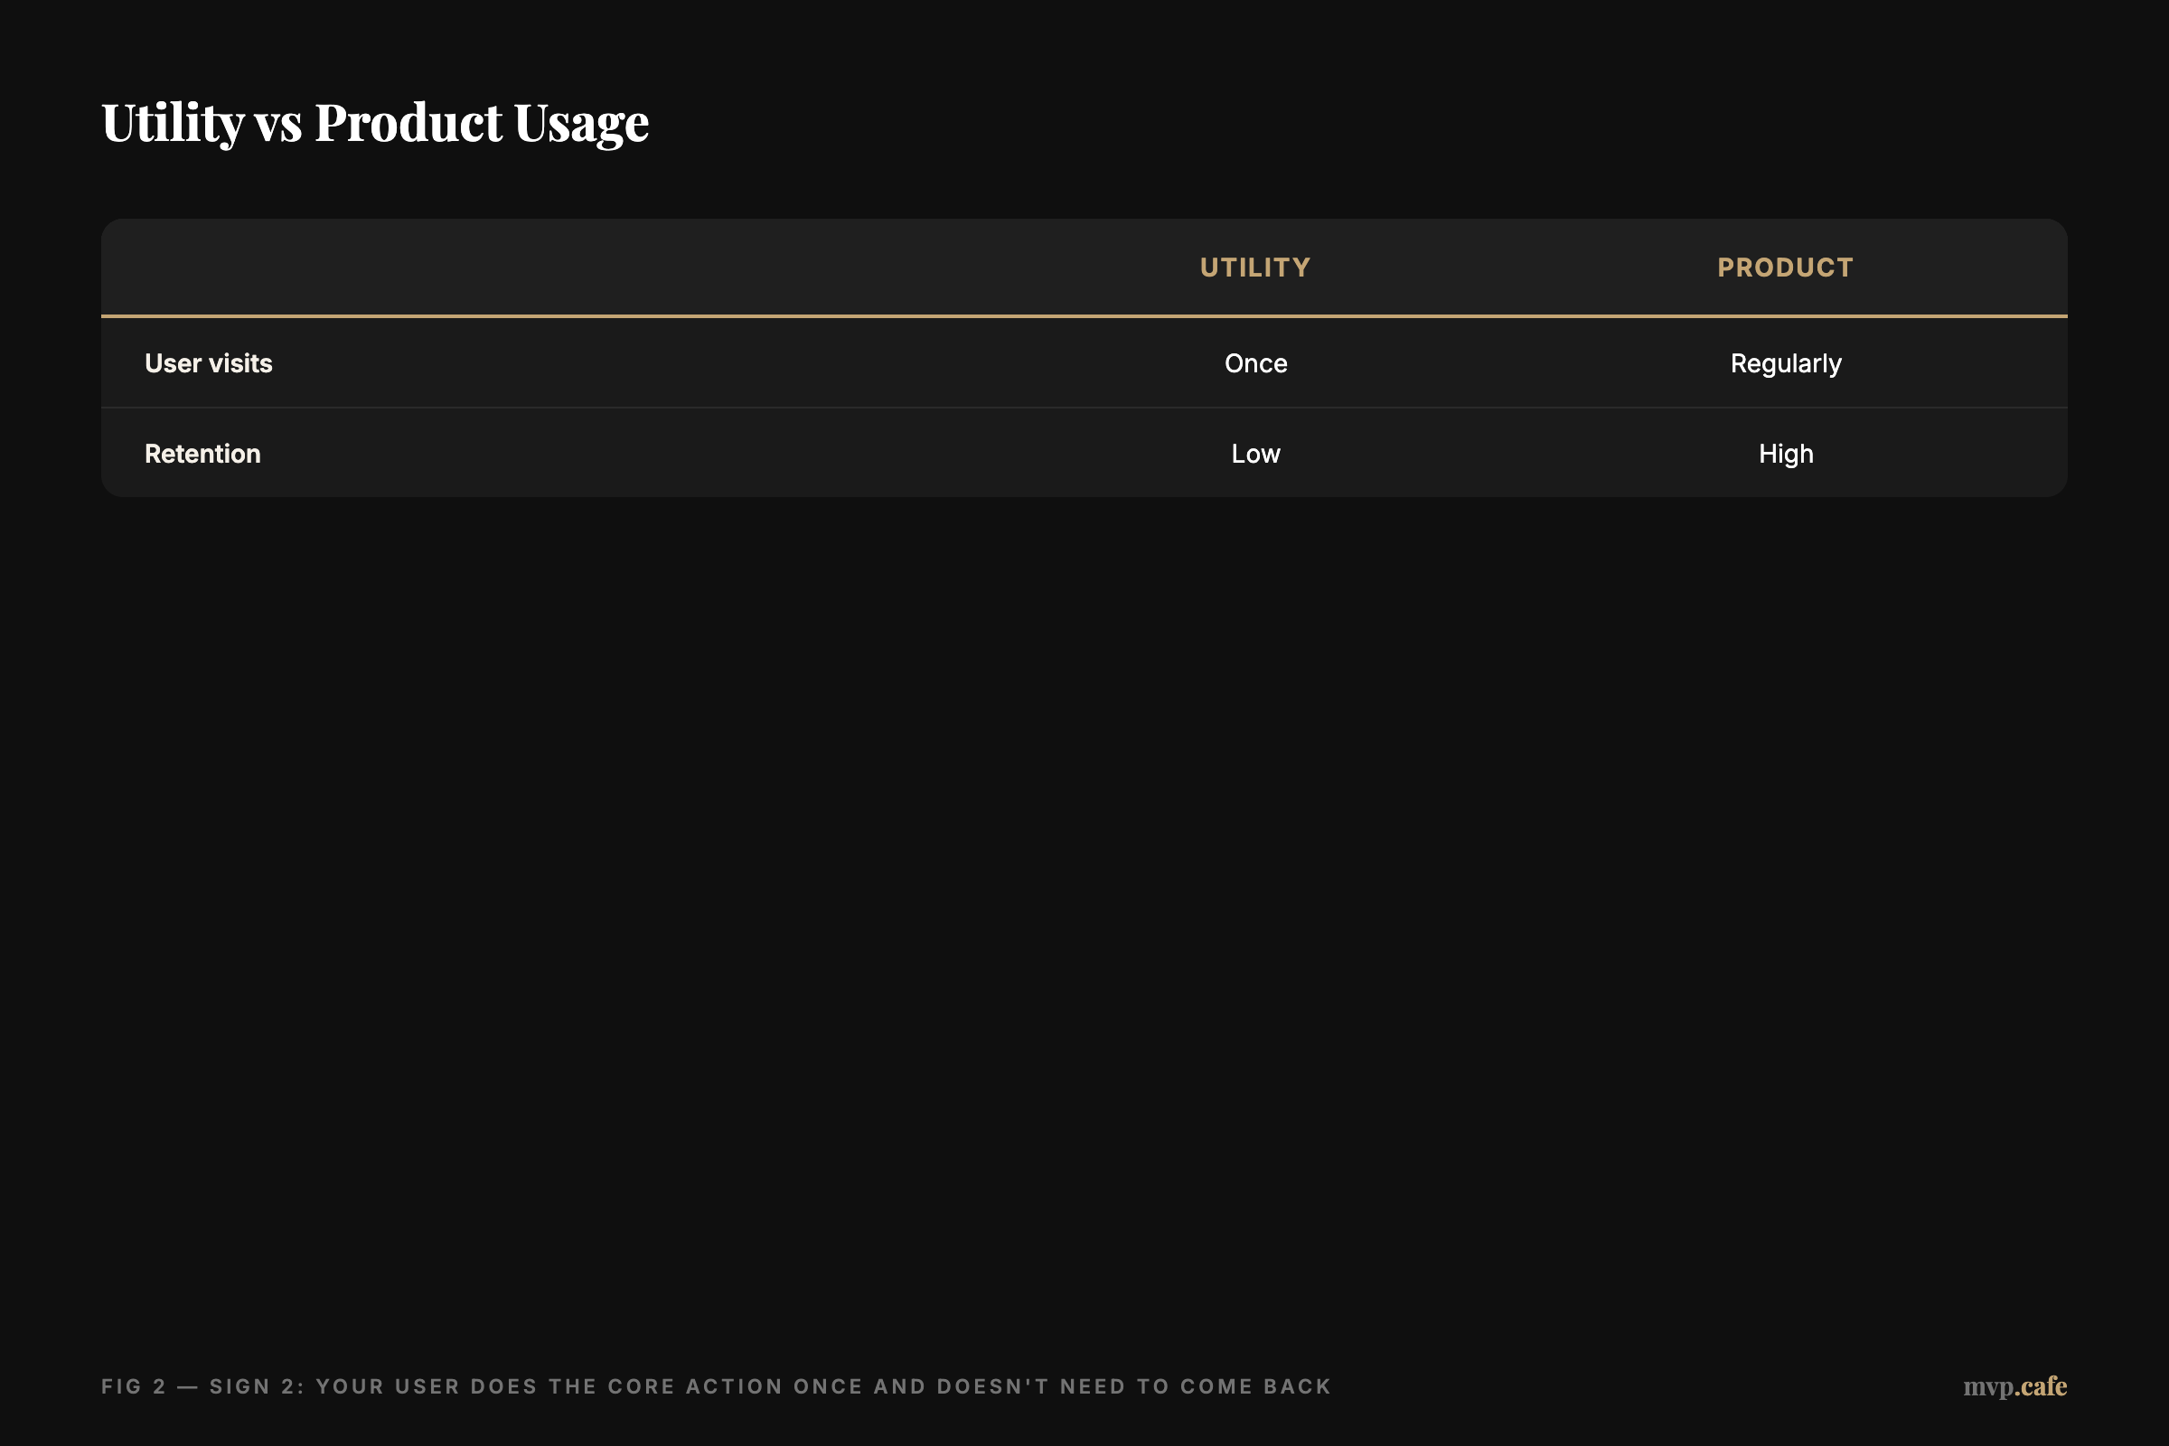Select the Once cell under Utility
This screenshot has height=1446, width=2169.
1255,363
